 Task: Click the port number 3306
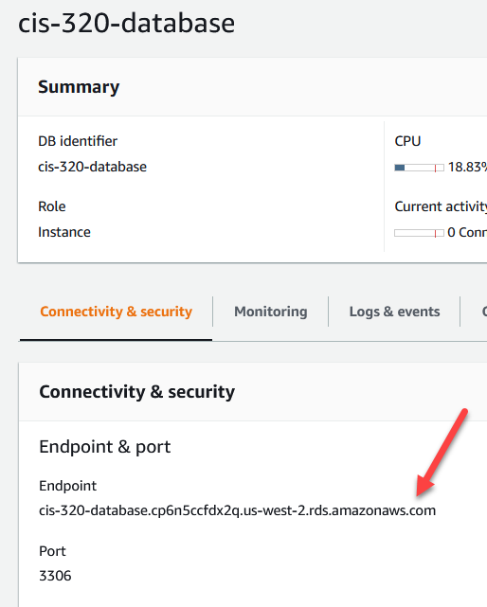(55, 576)
